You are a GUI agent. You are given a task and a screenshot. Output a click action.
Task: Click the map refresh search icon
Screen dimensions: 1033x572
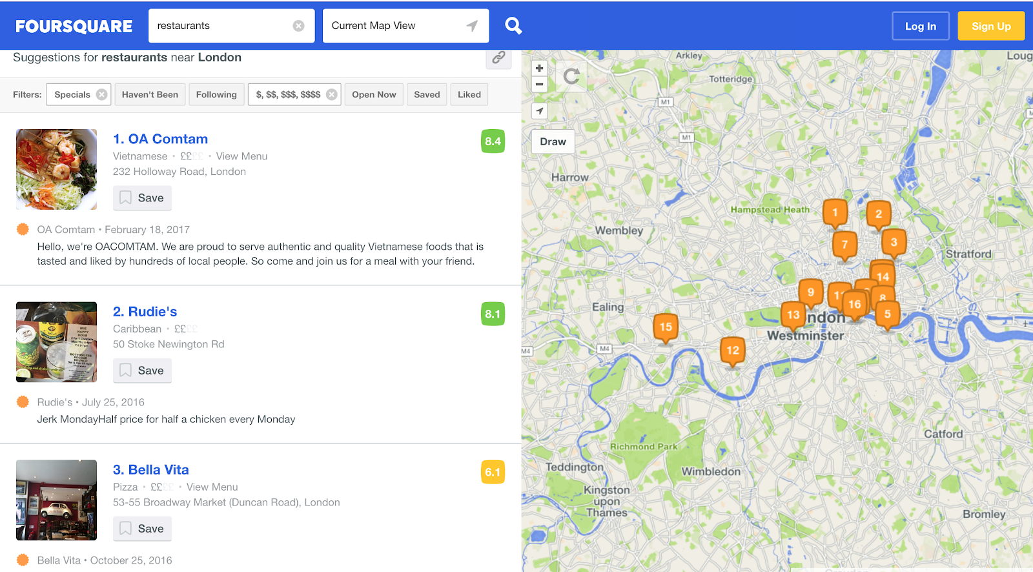571,77
